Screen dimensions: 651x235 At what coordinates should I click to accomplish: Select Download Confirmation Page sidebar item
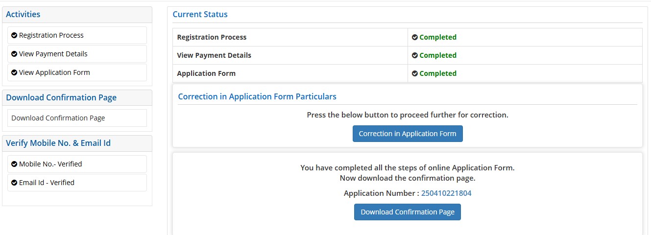pos(58,118)
